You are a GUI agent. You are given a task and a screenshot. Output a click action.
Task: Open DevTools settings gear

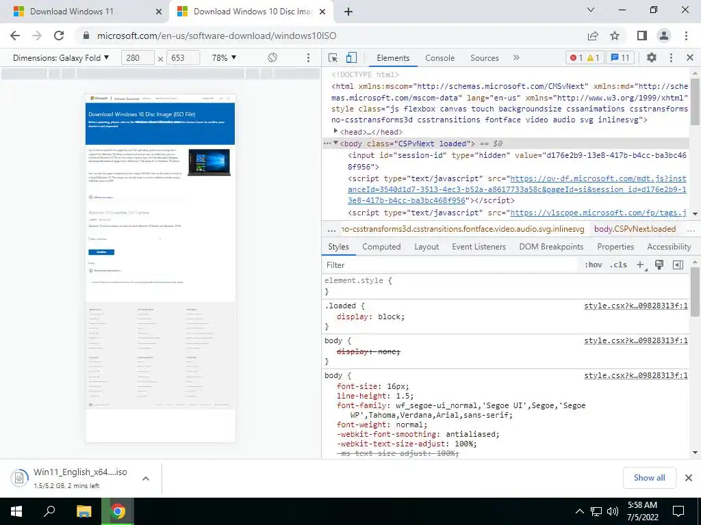(652, 57)
